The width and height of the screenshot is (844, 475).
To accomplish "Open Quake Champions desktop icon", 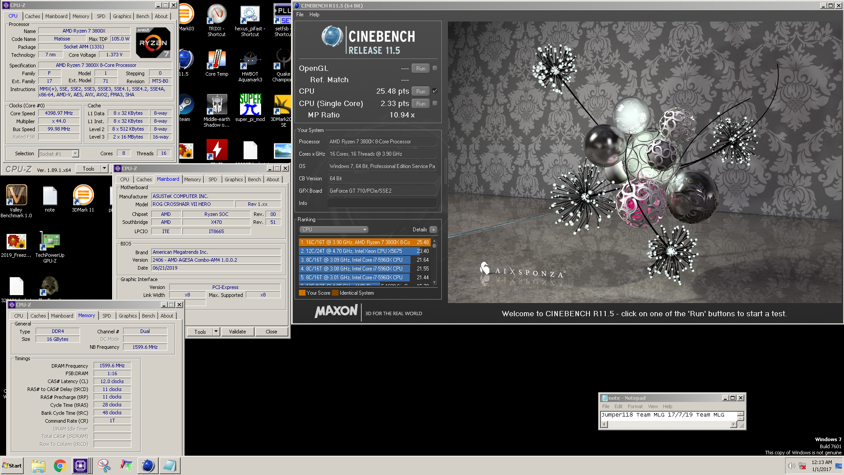I will tap(282, 66).
